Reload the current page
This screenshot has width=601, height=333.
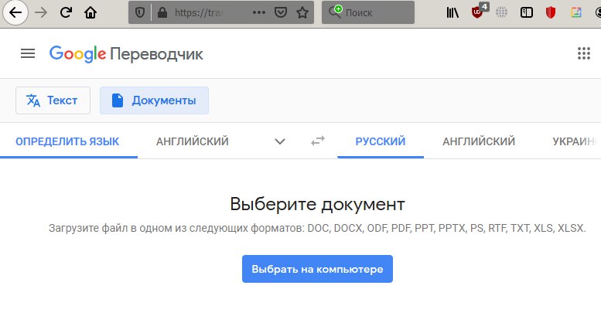click(66, 12)
